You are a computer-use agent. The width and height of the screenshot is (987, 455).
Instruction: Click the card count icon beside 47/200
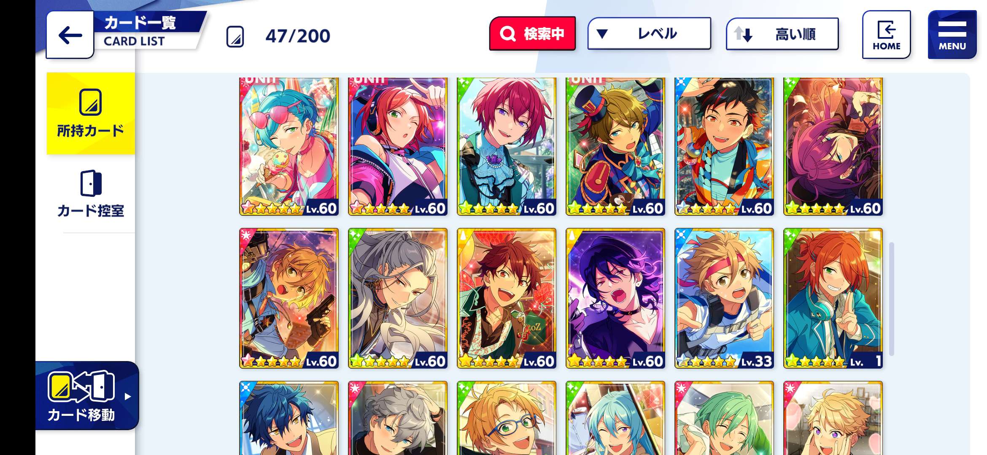[x=235, y=36]
